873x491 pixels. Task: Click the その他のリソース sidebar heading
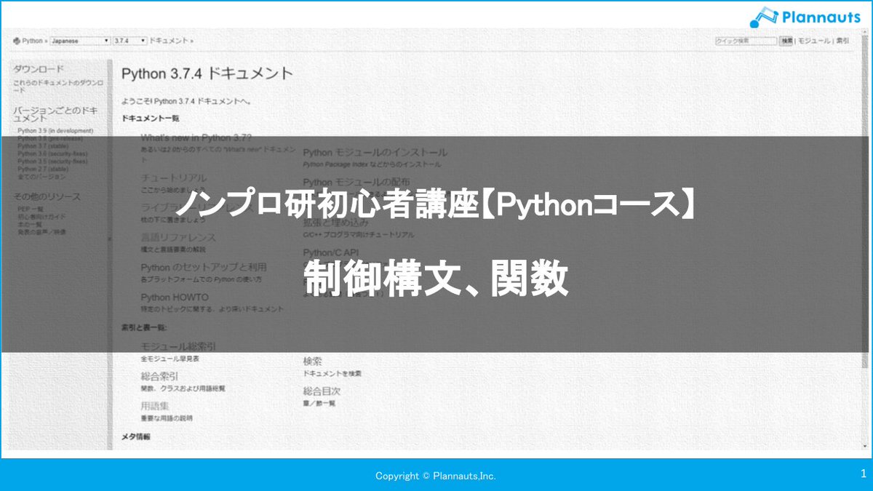click(x=47, y=197)
